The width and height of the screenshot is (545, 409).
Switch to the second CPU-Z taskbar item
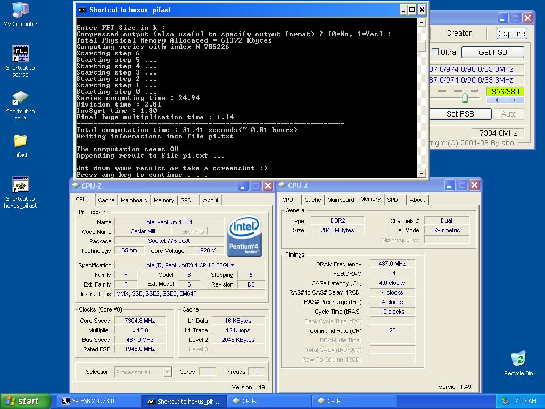(354, 401)
